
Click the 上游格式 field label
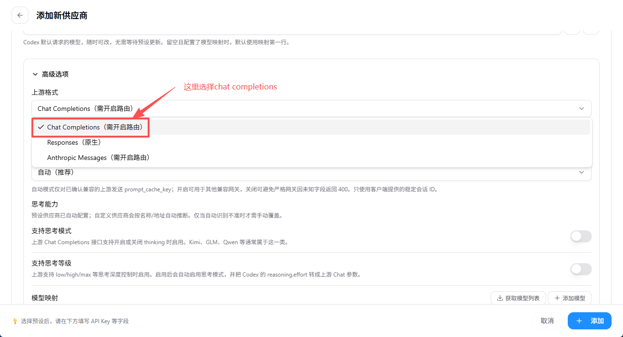[x=45, y=92]
